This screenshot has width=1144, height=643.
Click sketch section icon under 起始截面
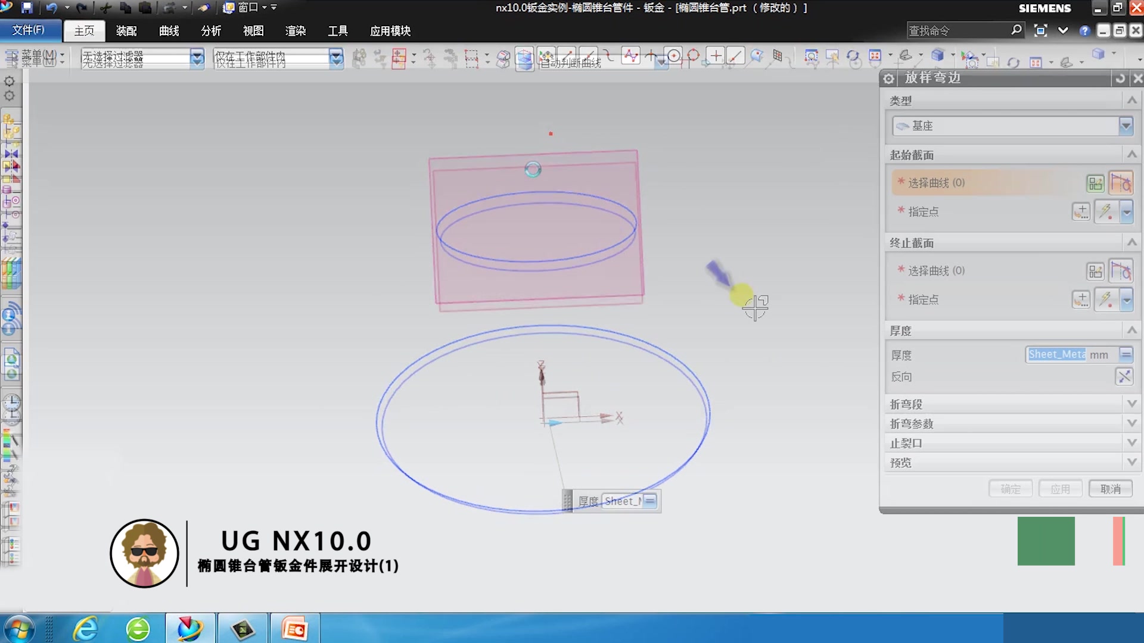point(1096,183)
